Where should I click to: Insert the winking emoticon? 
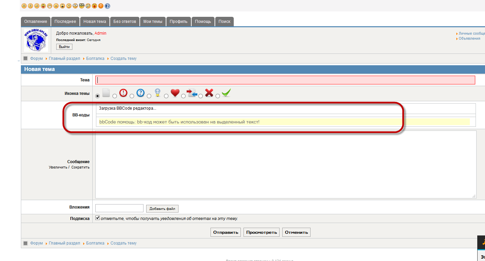[x=37, y=6]
